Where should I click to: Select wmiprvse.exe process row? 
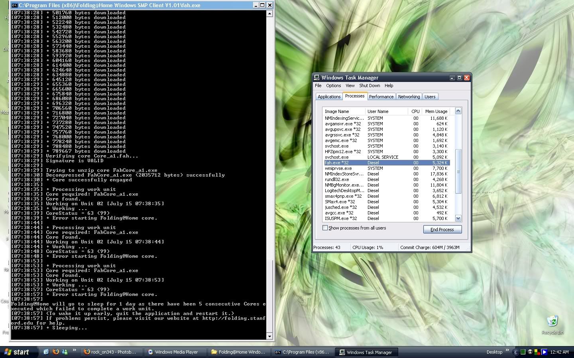point(387,168)
